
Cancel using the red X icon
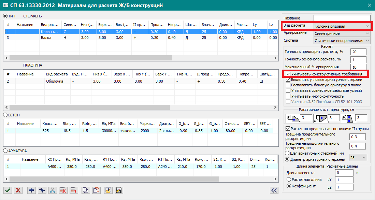coord(18,190)
